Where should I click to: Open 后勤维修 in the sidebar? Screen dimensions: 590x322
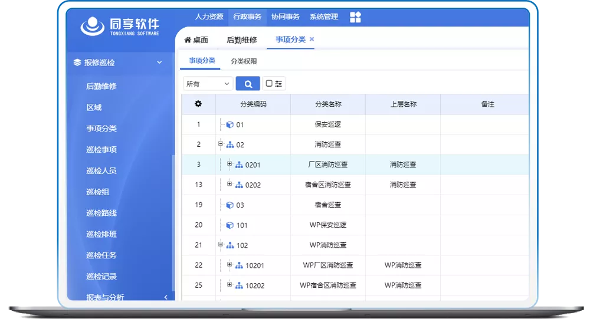click(101, 86)
